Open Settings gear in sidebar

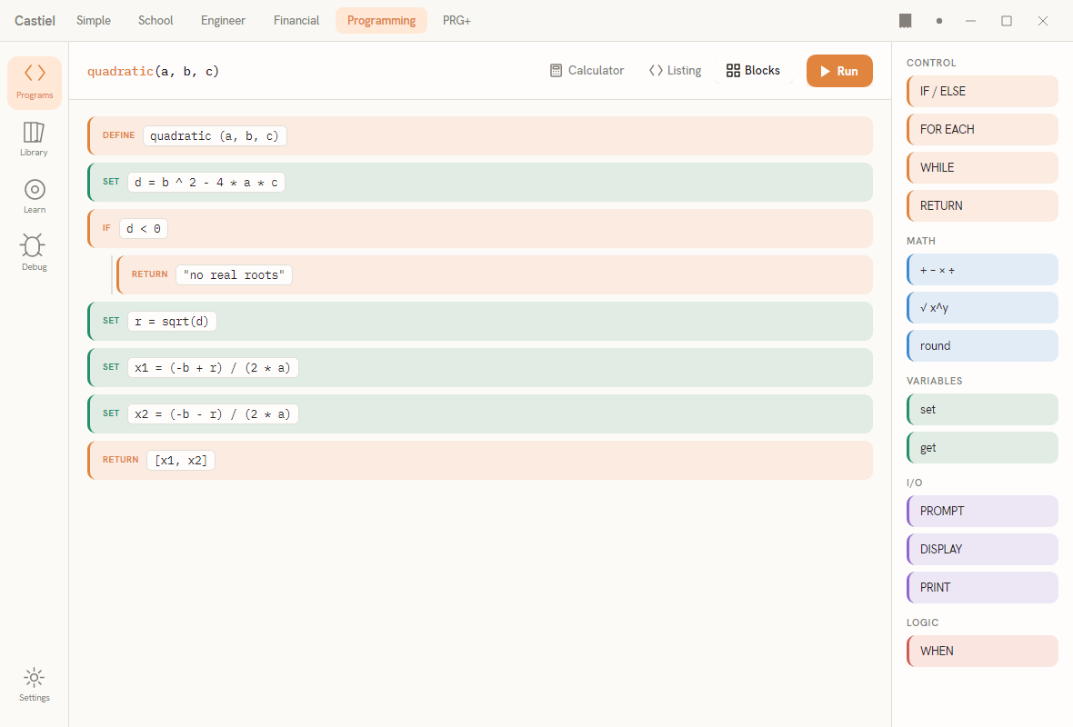(x=35, y=684)
